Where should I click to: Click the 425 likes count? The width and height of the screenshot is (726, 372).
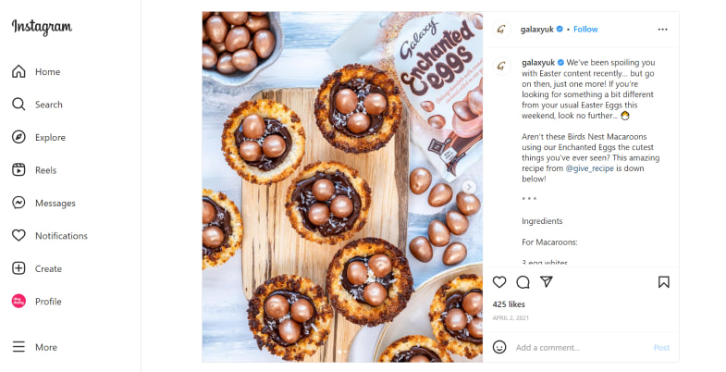(509, 304)
